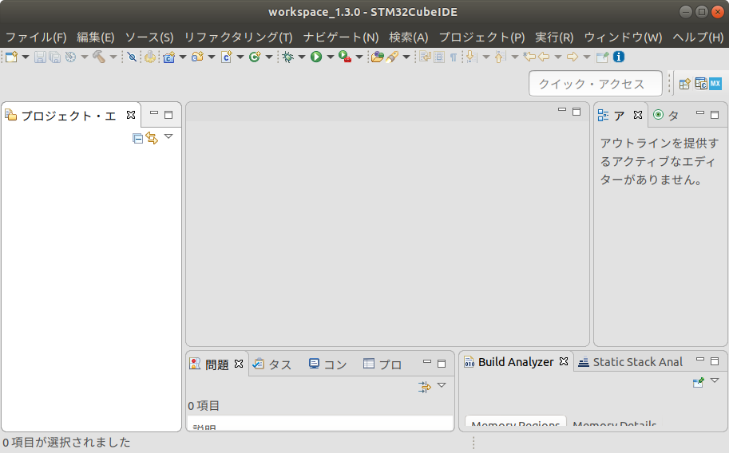Open the Debug dropdown arrow
The image size is (729, 453).
click(x=302, y=57)
